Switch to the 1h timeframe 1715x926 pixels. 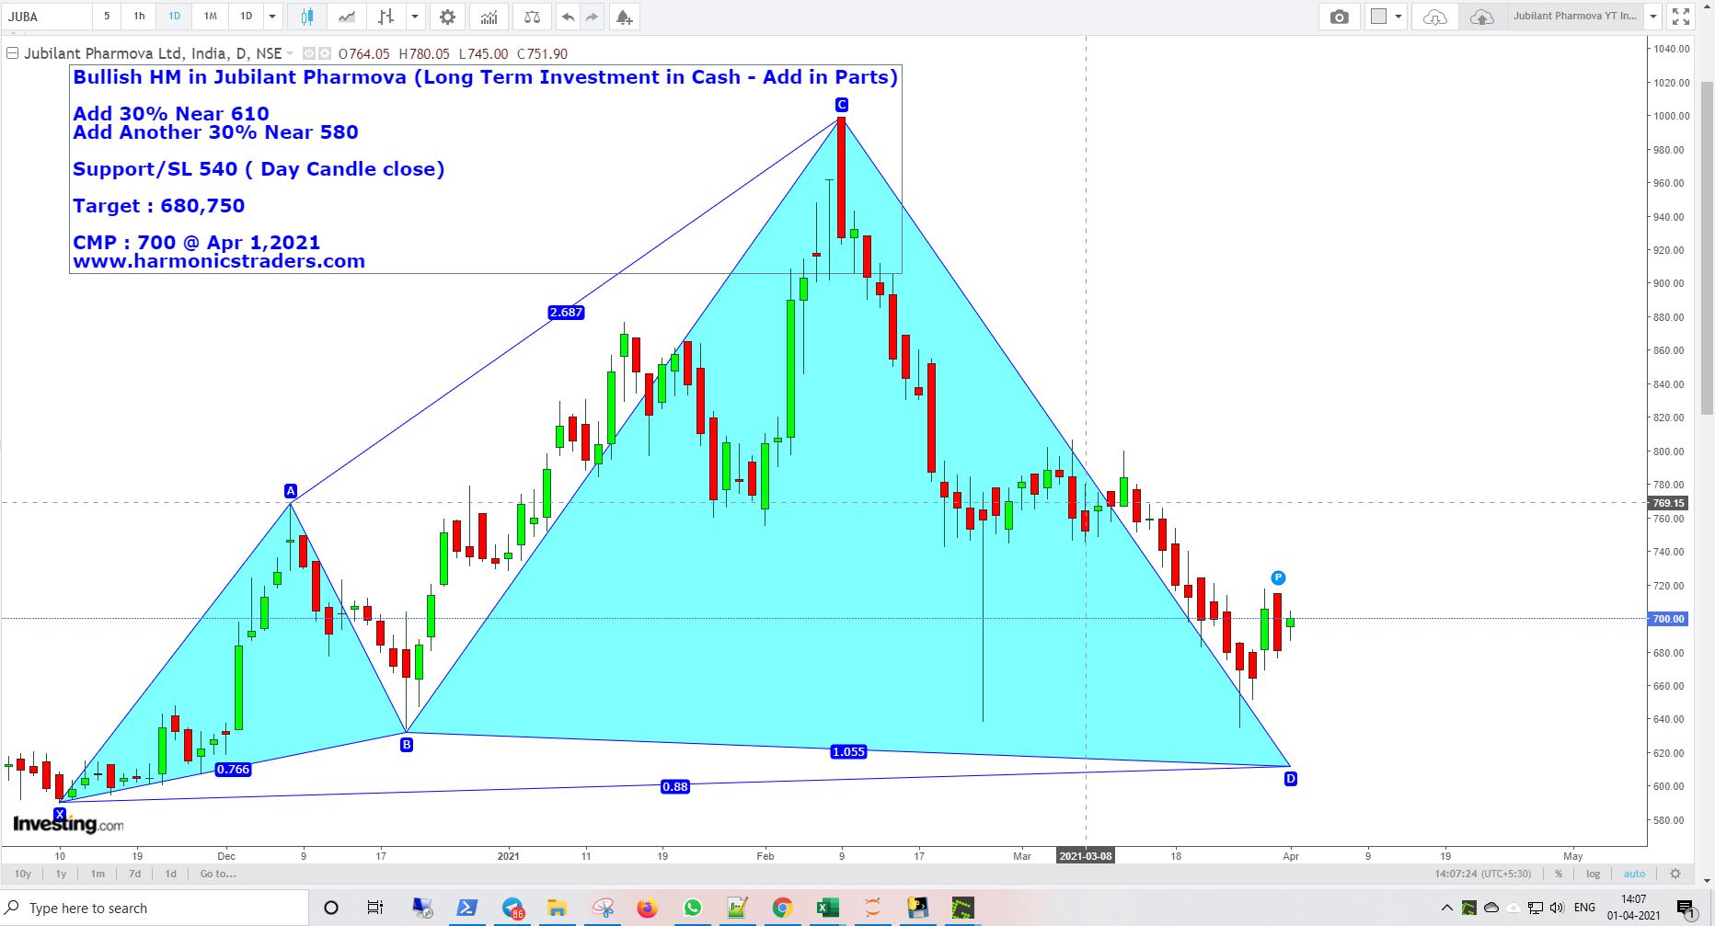click(138, 17)
